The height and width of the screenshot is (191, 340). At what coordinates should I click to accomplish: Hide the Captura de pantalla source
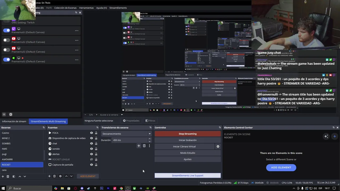tap(91, 165)
